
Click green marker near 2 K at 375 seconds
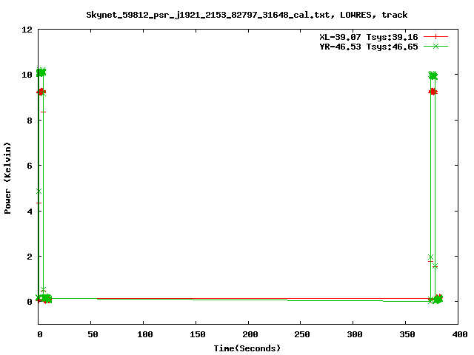click(430, 257)
